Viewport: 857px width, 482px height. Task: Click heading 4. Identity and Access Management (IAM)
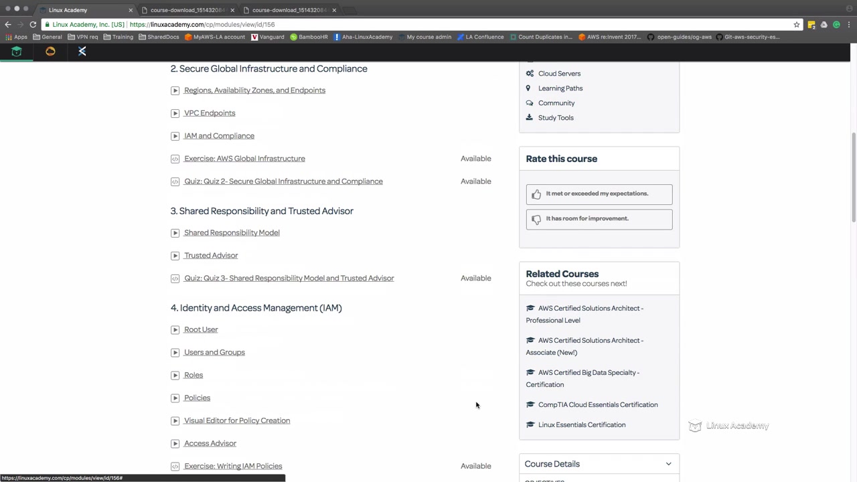click(x=256, y=308)
